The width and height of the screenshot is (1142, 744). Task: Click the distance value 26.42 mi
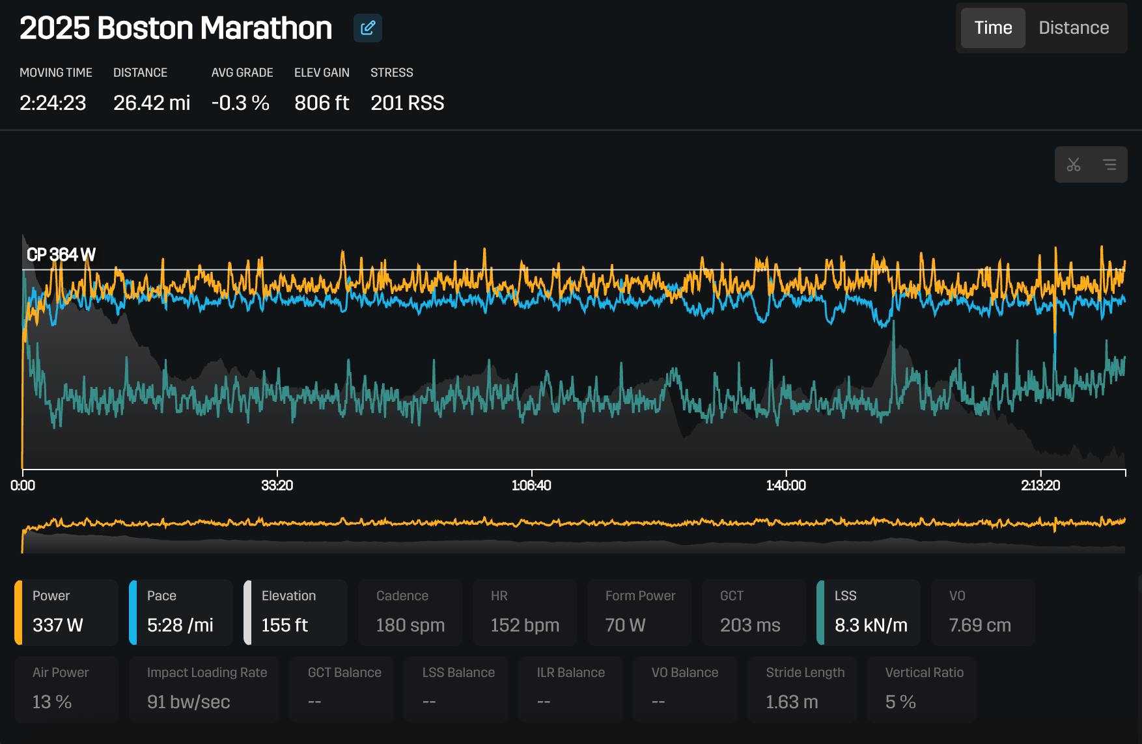click(x=152, y=103)
